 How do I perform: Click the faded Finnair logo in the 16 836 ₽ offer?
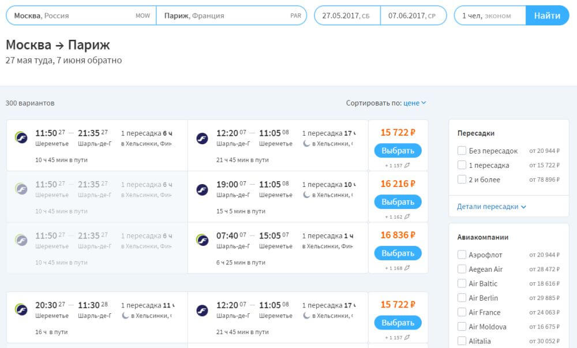pyautogui.click(x=21, y=240)
